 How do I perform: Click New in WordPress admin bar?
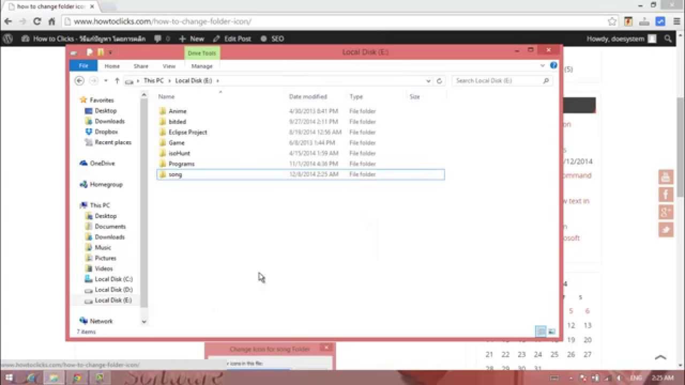pyautogui.click(x=192, y=38)
